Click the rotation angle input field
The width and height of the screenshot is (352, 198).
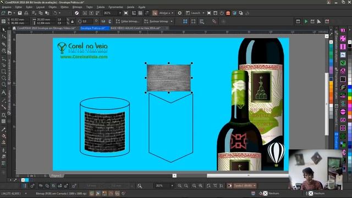(x=87, y=21)
